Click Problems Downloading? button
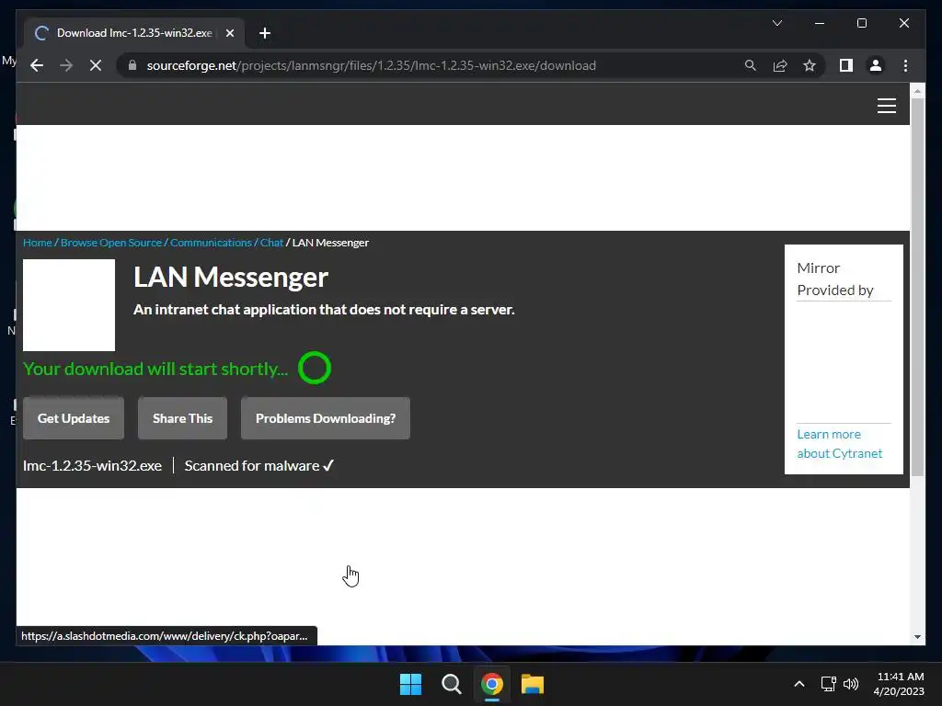The height and width of the screenshot is (706, 942). coord(326,418)
